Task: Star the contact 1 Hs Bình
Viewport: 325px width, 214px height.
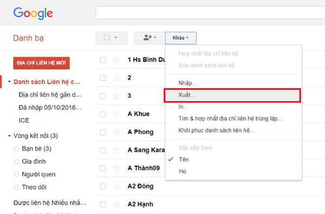Action: (x=116, y=60)
